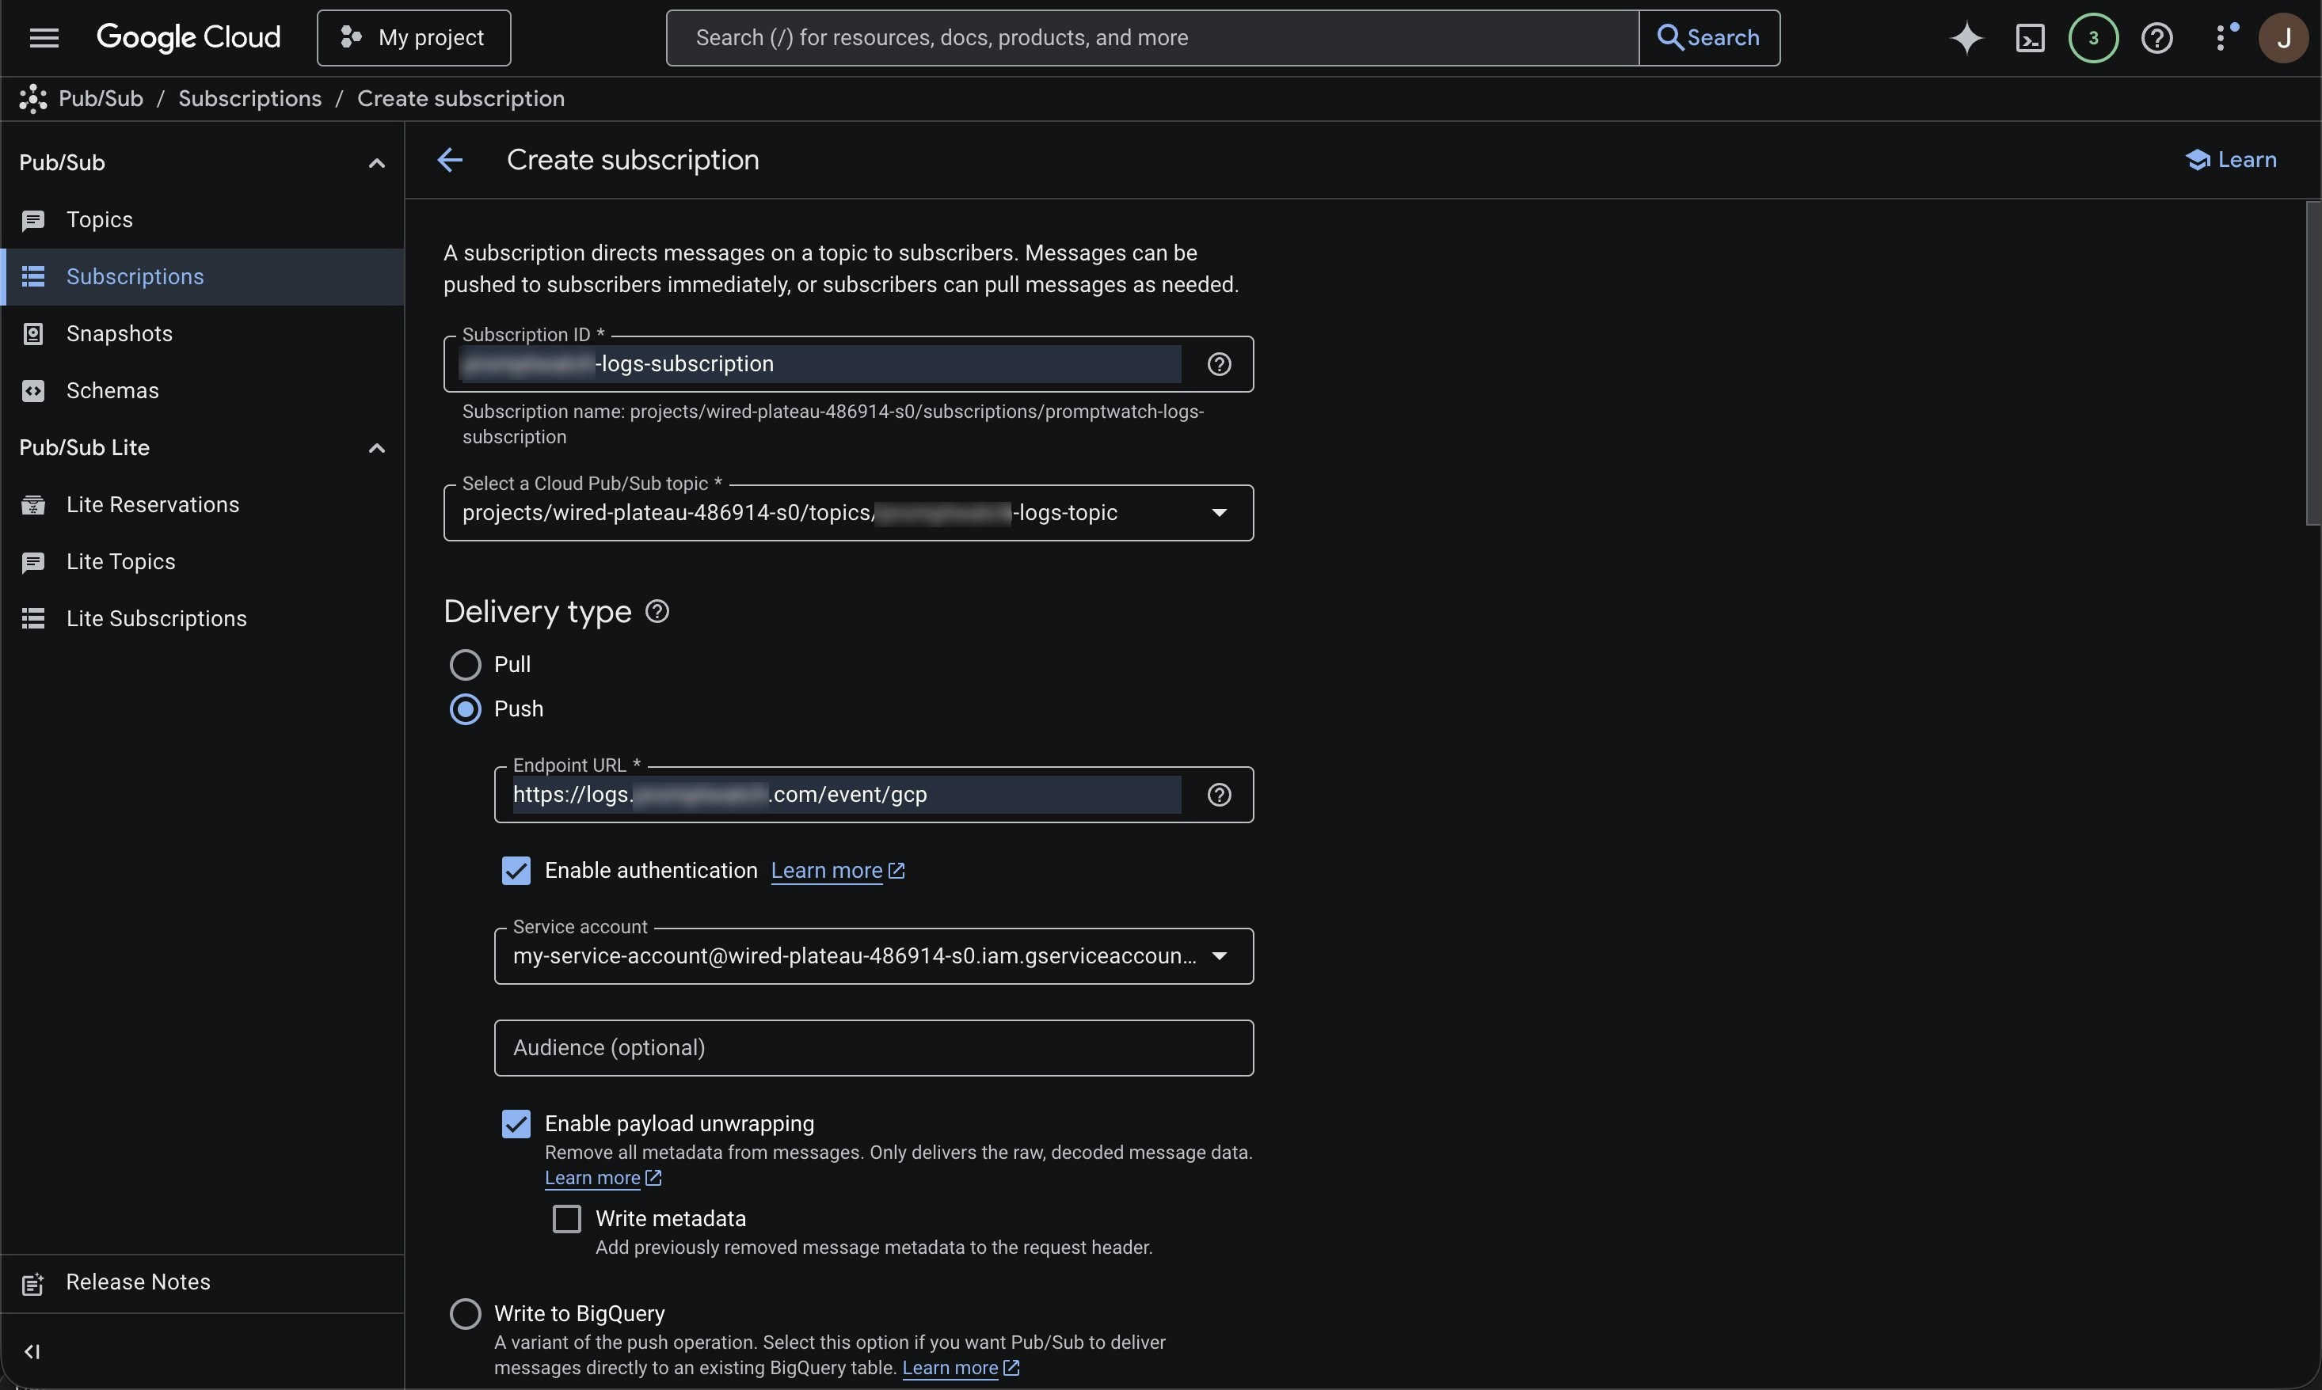
Task: Open the Learn panel
Action: pyautogui.click(x=2231, y=159)
